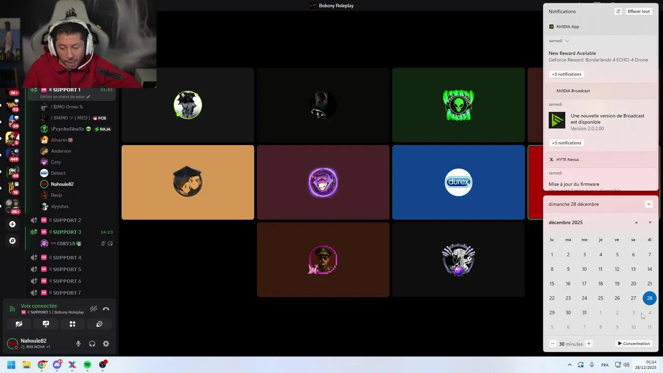Click Discord add a server plus button
This screenshot has height=373, width=663.
coord(12,224)
